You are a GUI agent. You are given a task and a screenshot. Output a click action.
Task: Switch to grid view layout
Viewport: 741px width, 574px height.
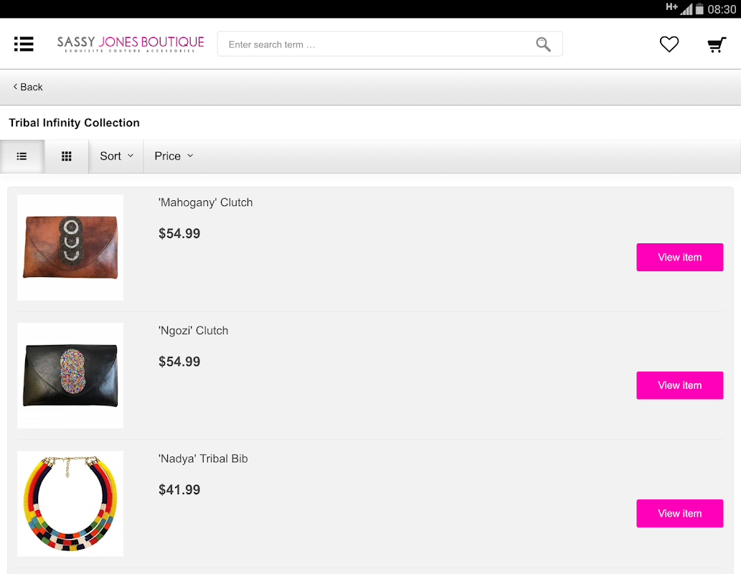[67, 156]
